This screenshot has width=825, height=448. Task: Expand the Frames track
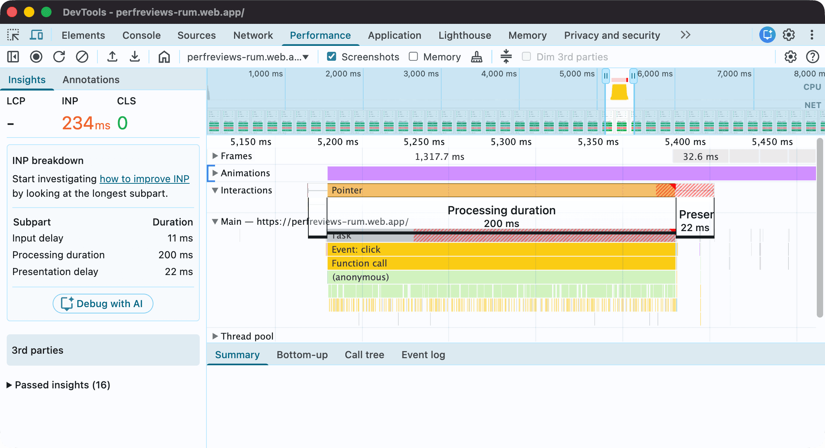pos(215,156)
